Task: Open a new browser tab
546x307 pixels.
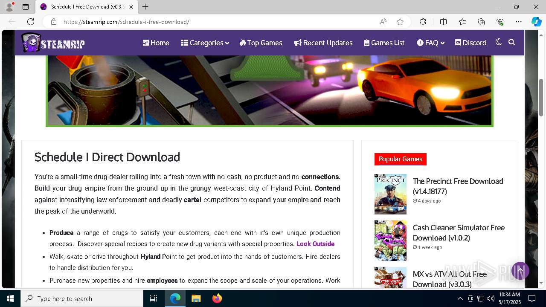Action: click(145, 7)
